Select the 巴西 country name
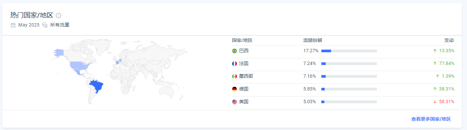Viewport: 467px width, 130px height. tap(244, 51)
